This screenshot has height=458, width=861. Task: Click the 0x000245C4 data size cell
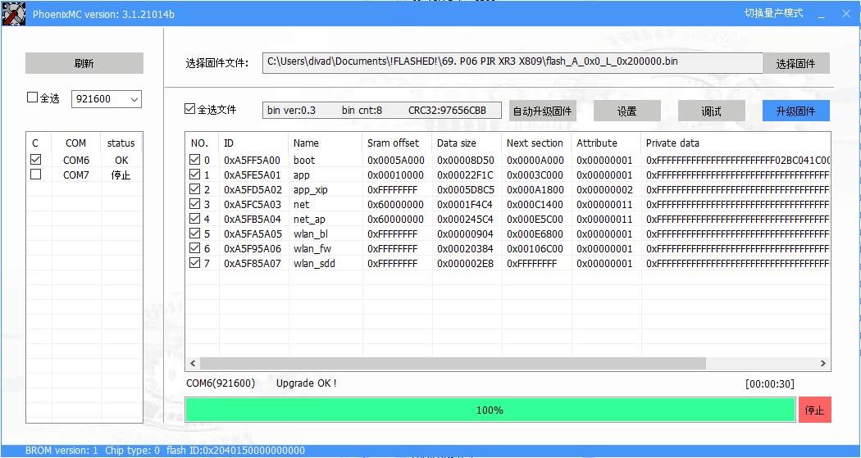click(x=466, y=219)
